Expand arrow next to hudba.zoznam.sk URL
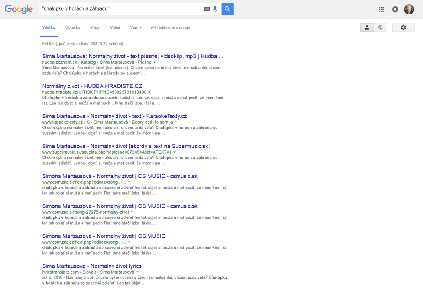Viewport: 423px width, 288px height. coord(154,62)
